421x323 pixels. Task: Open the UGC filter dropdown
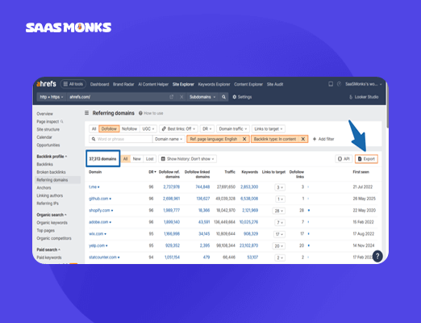coord(148,129)
